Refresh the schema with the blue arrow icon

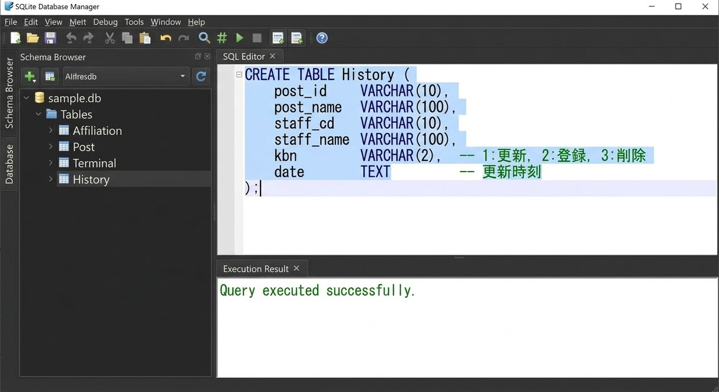click(x=201, y=76)
